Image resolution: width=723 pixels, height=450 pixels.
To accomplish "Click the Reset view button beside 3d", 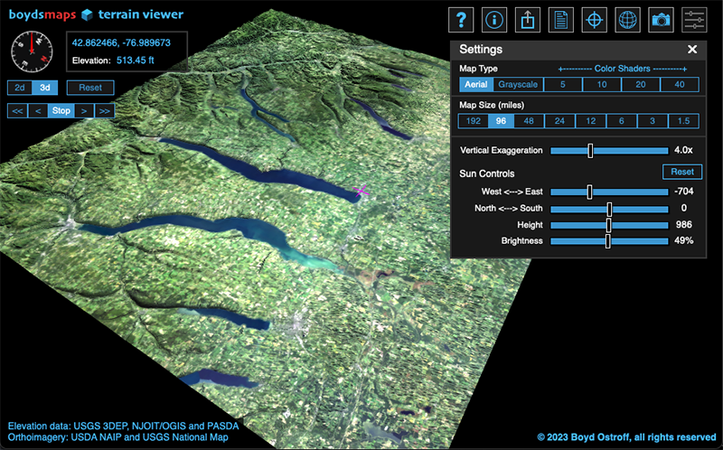I will click(90, 88).
